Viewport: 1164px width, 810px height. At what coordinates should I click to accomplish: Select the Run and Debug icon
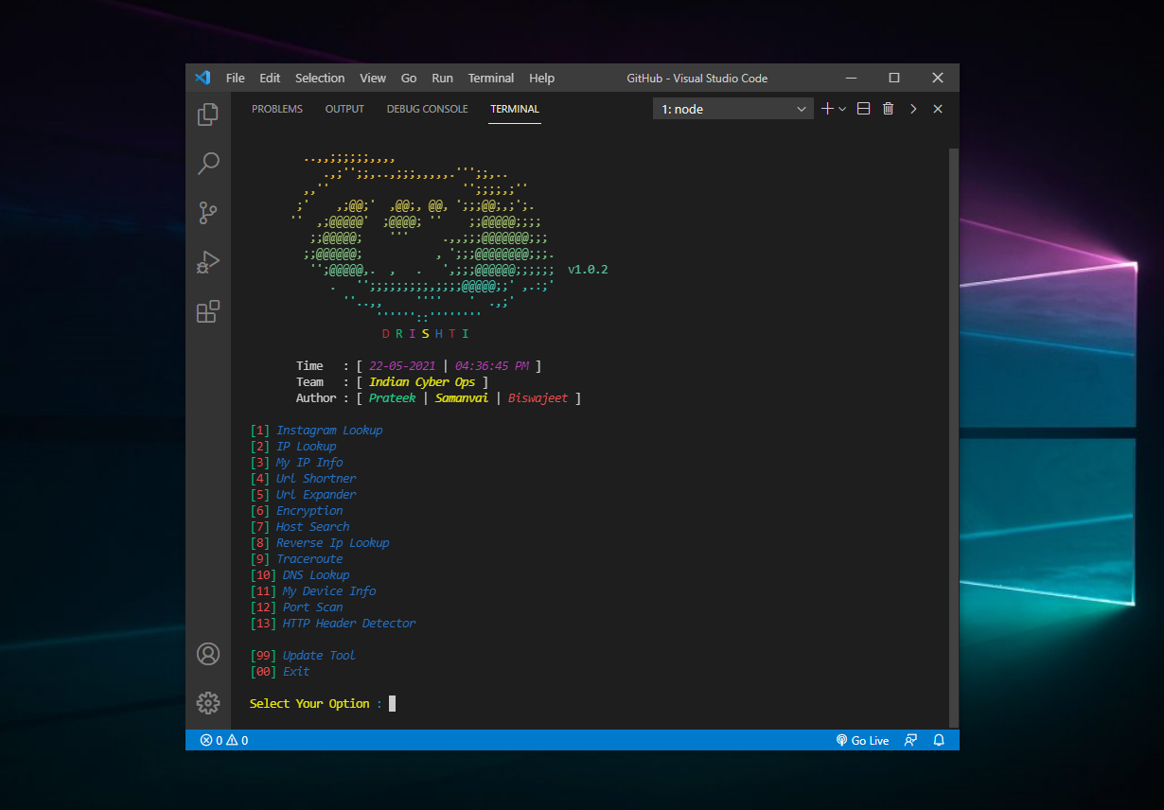[208, 262]
